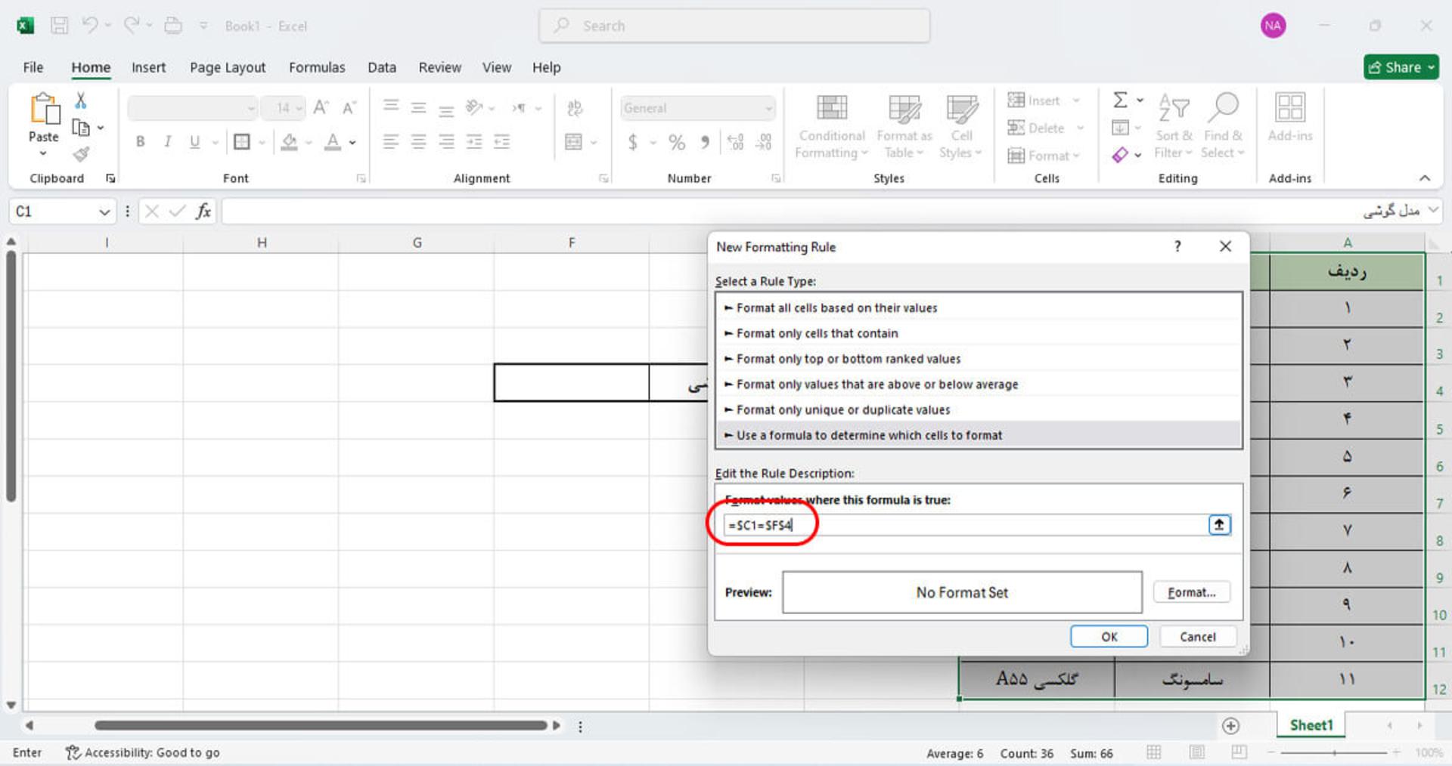
Task: Click the Format Painter brush icon
Action: click(81, 154)
